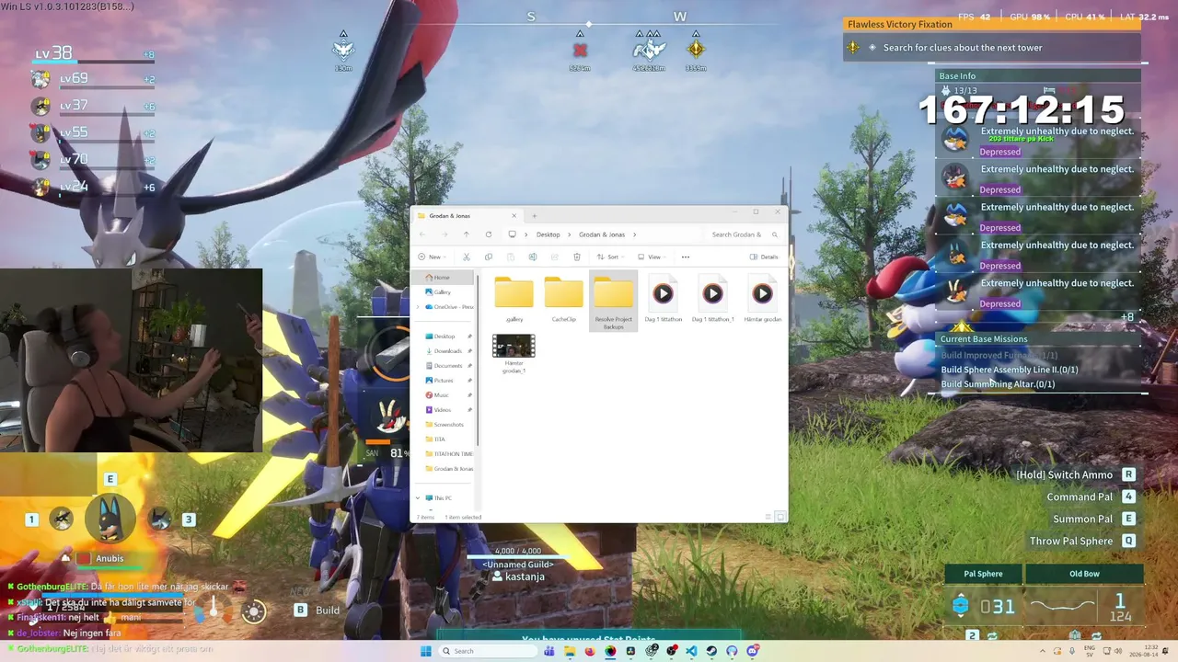1178x662 pixels.
Task: Open Firefox from the taskbar
Action: 590,651
